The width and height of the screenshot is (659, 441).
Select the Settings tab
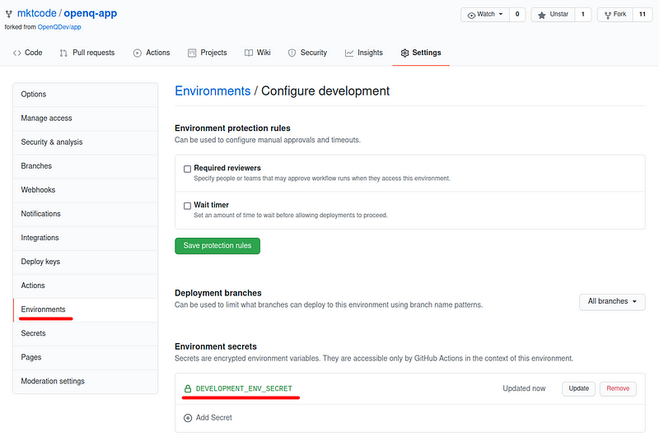pyautogui.click(x=421, y=53)
